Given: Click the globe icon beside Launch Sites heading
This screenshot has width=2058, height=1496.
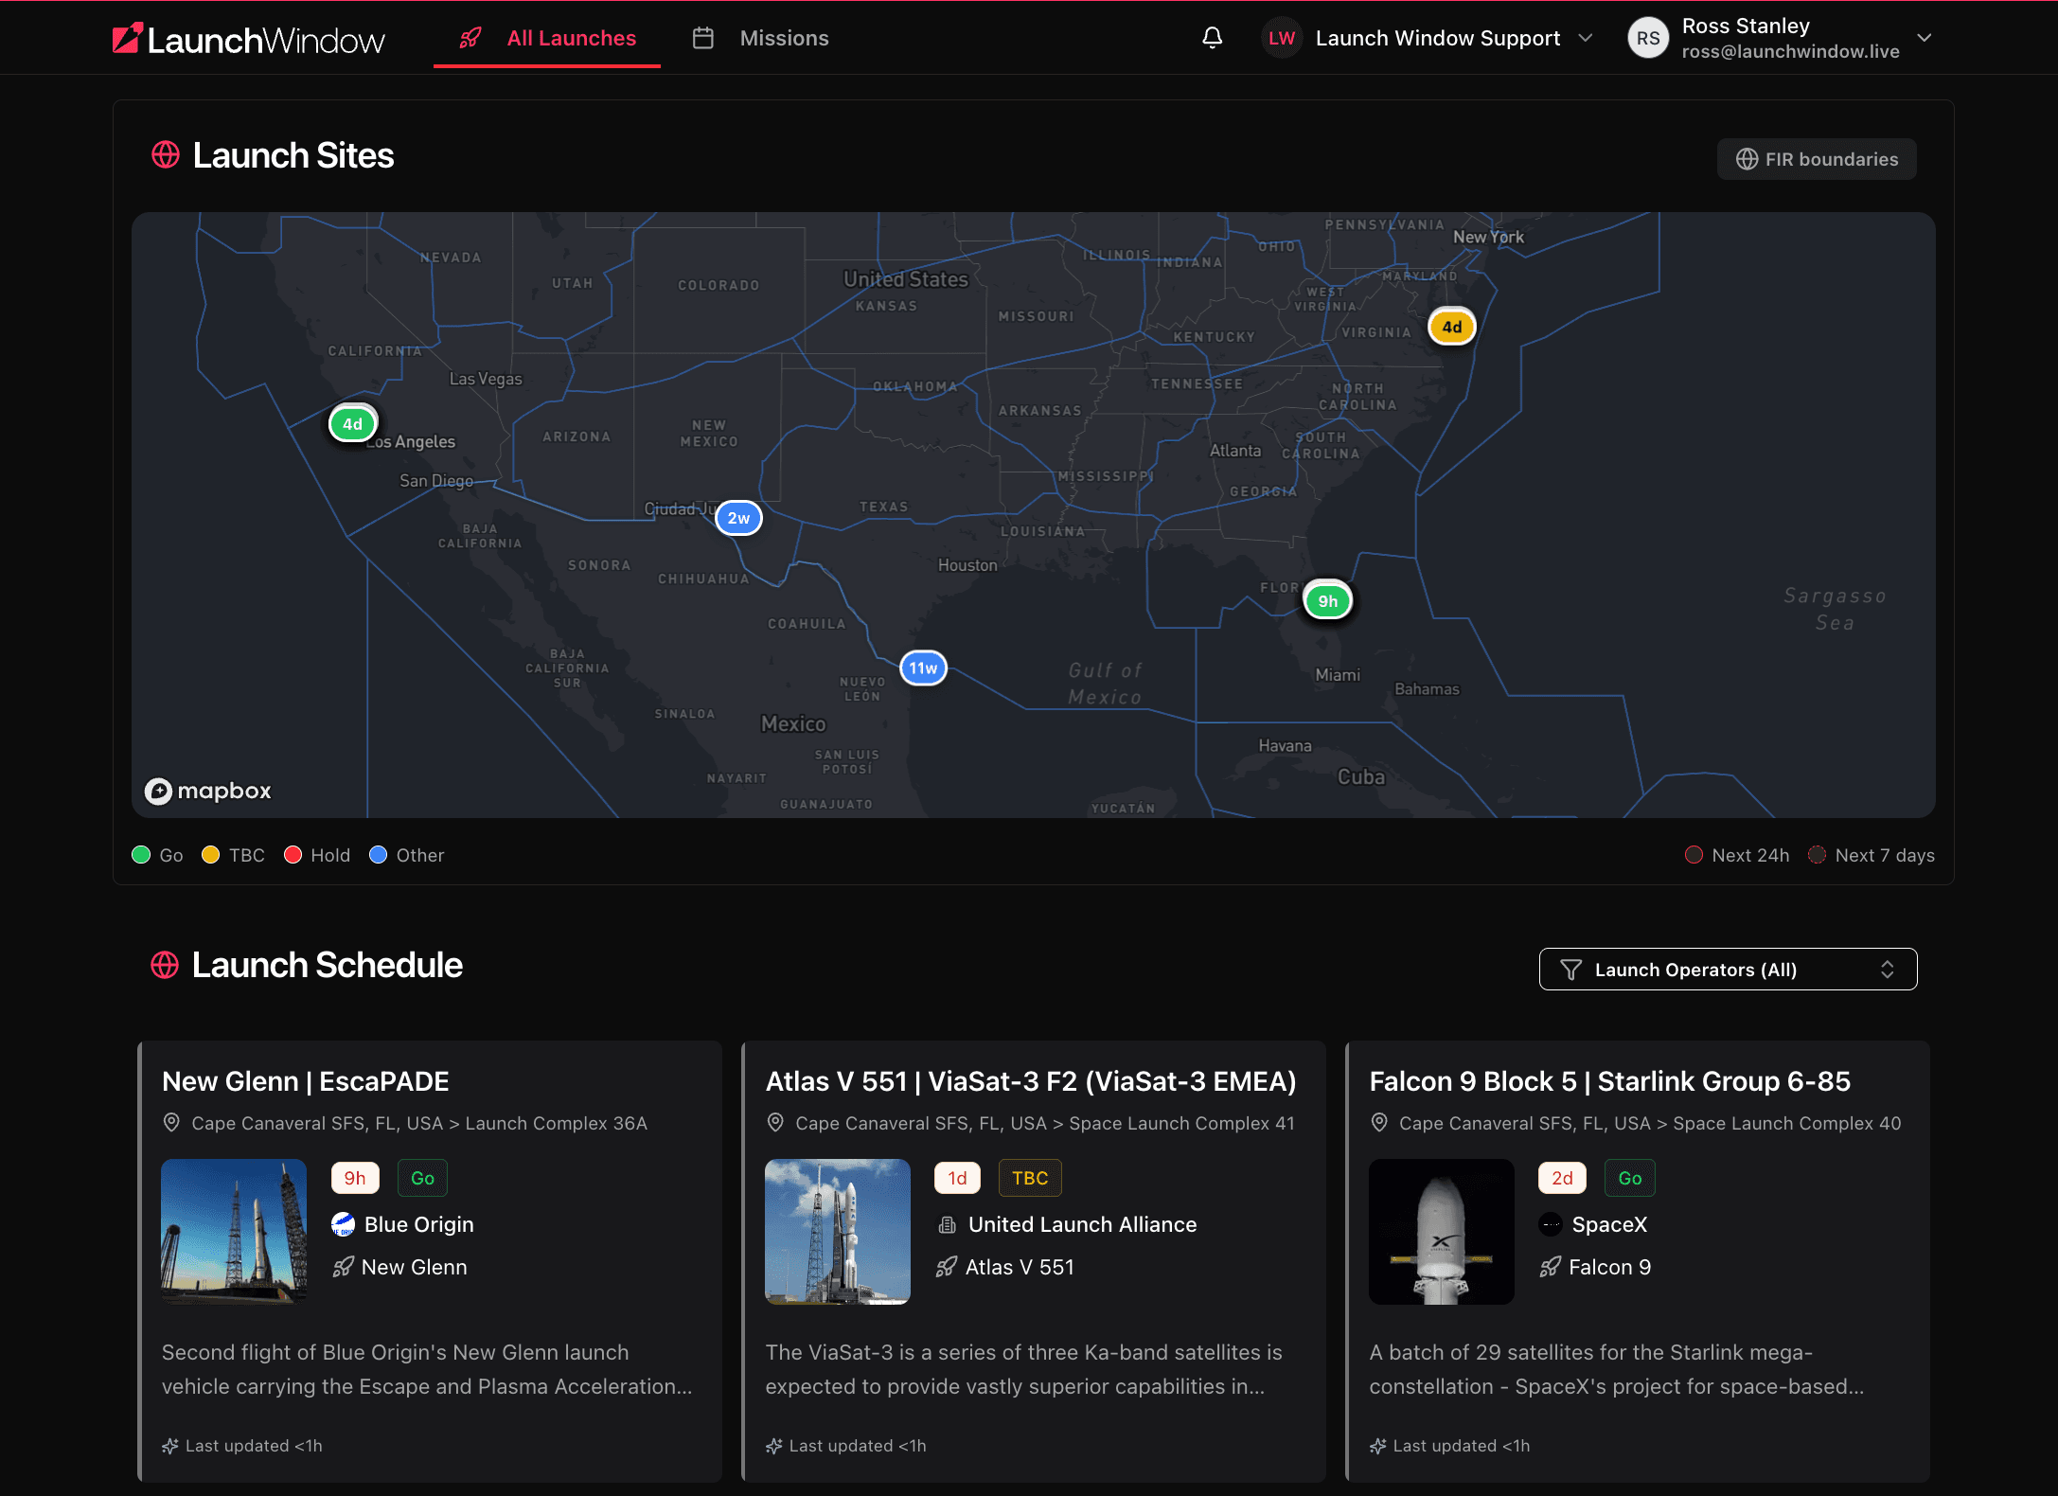Looking at the screenshot, I should point(166,155).
